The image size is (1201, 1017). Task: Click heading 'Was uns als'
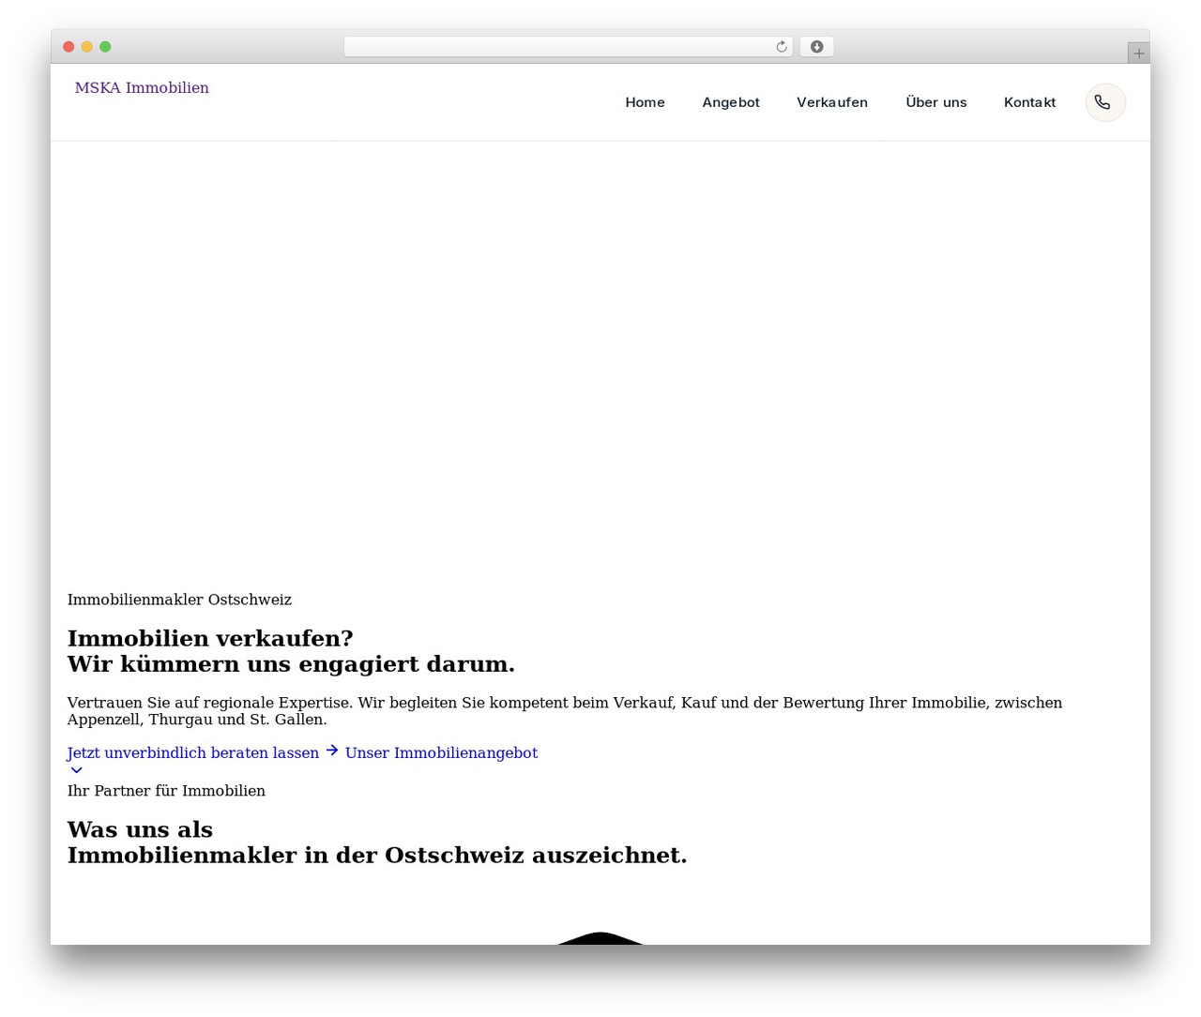(x=140, y=829)
